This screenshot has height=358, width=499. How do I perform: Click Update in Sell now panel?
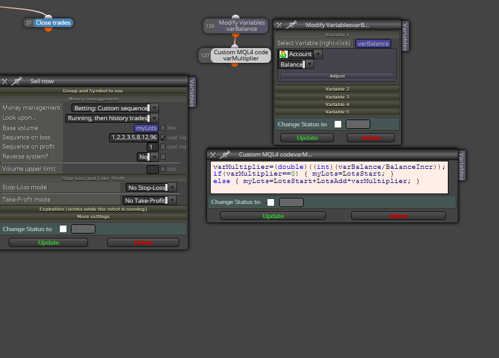click(x=49, y=243)
